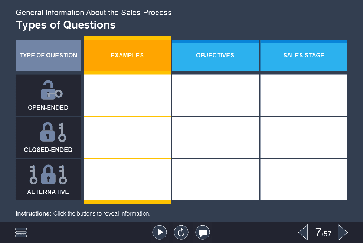Click the Examples cell in the ALTERNATIVE row
The height and width of the screenshot is (243, 363).
point(127,180)
